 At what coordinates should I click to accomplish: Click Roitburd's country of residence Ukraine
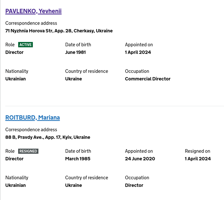73,185
